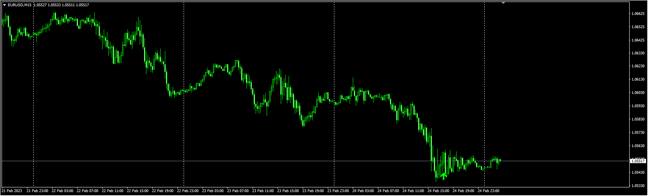Click the gray chart shift marker triangle
The image size is (648, 196).
[x=503, y=3]
